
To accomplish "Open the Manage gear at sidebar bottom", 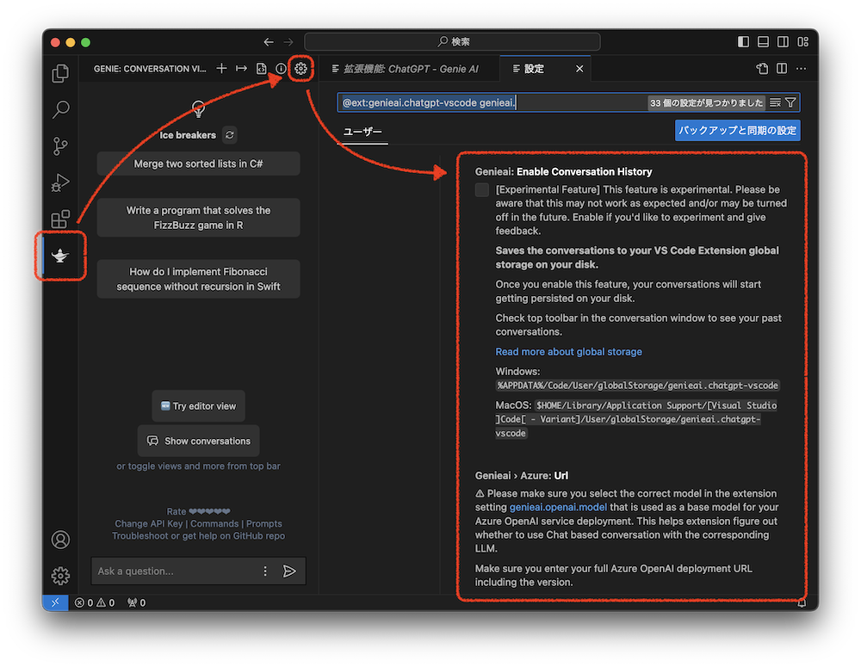I will [x=60, y=576].
